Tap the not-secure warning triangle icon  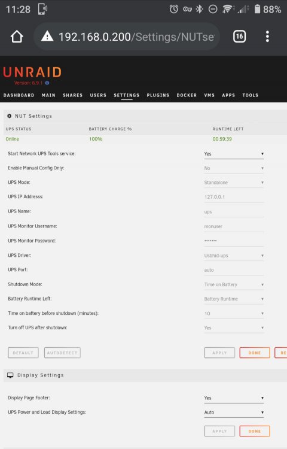tap(47, 37)
